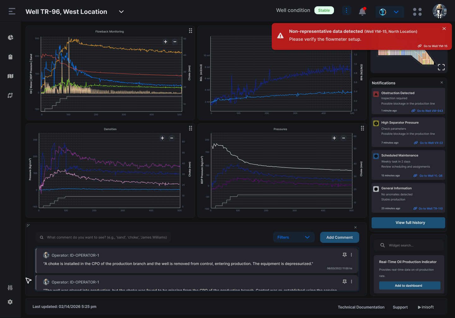Click the comments panel resize handle icon
The height and width of the screenshot is (318, 455).
[x=28, y=225]
